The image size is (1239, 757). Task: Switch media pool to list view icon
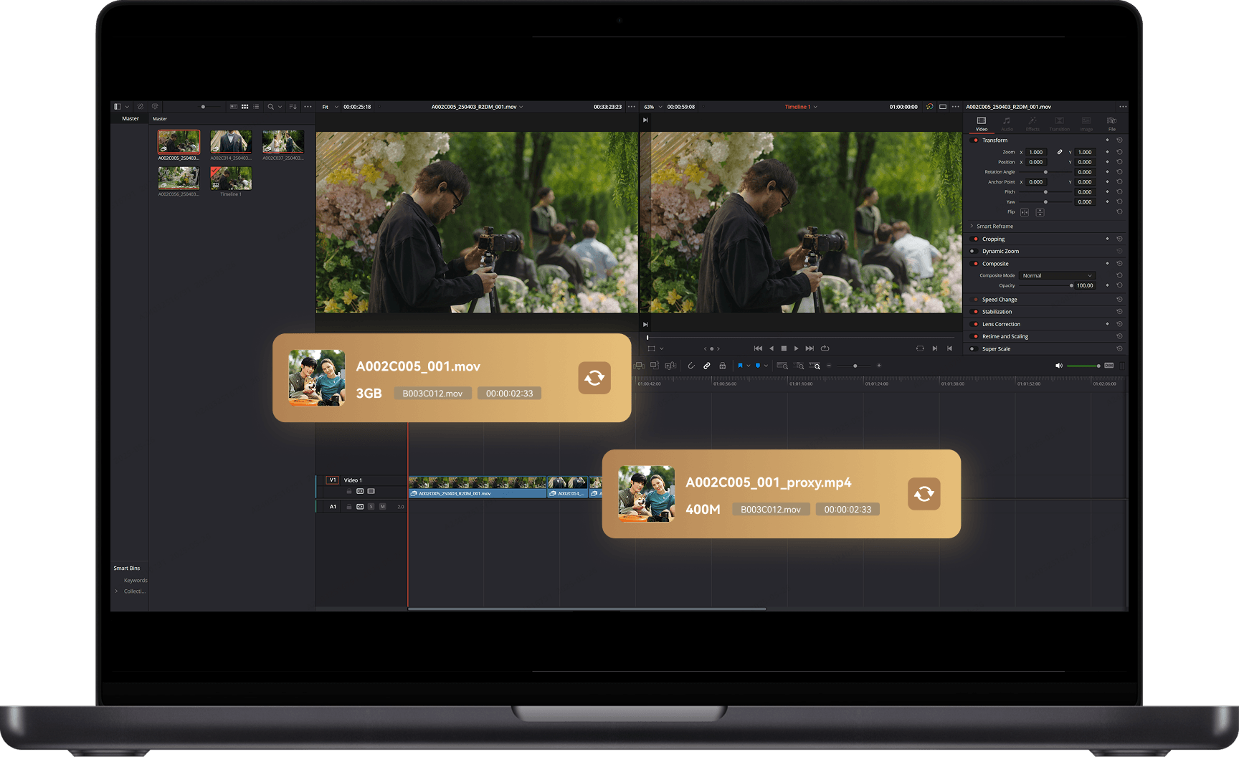point(257,107)
